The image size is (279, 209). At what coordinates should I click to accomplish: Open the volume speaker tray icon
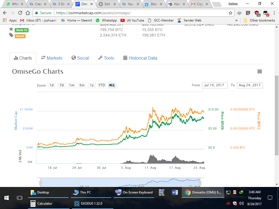click(x=241, y=203)
